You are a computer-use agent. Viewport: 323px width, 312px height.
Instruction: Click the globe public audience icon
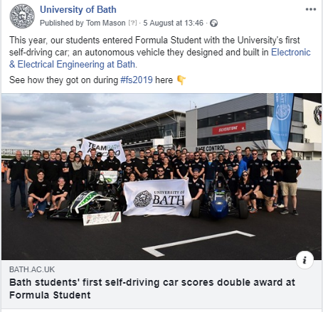(213, 23)
